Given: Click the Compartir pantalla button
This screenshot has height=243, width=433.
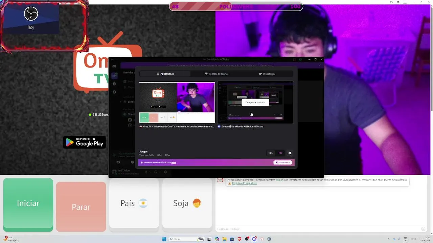Looking at the screenshot, I should point(255,103).
